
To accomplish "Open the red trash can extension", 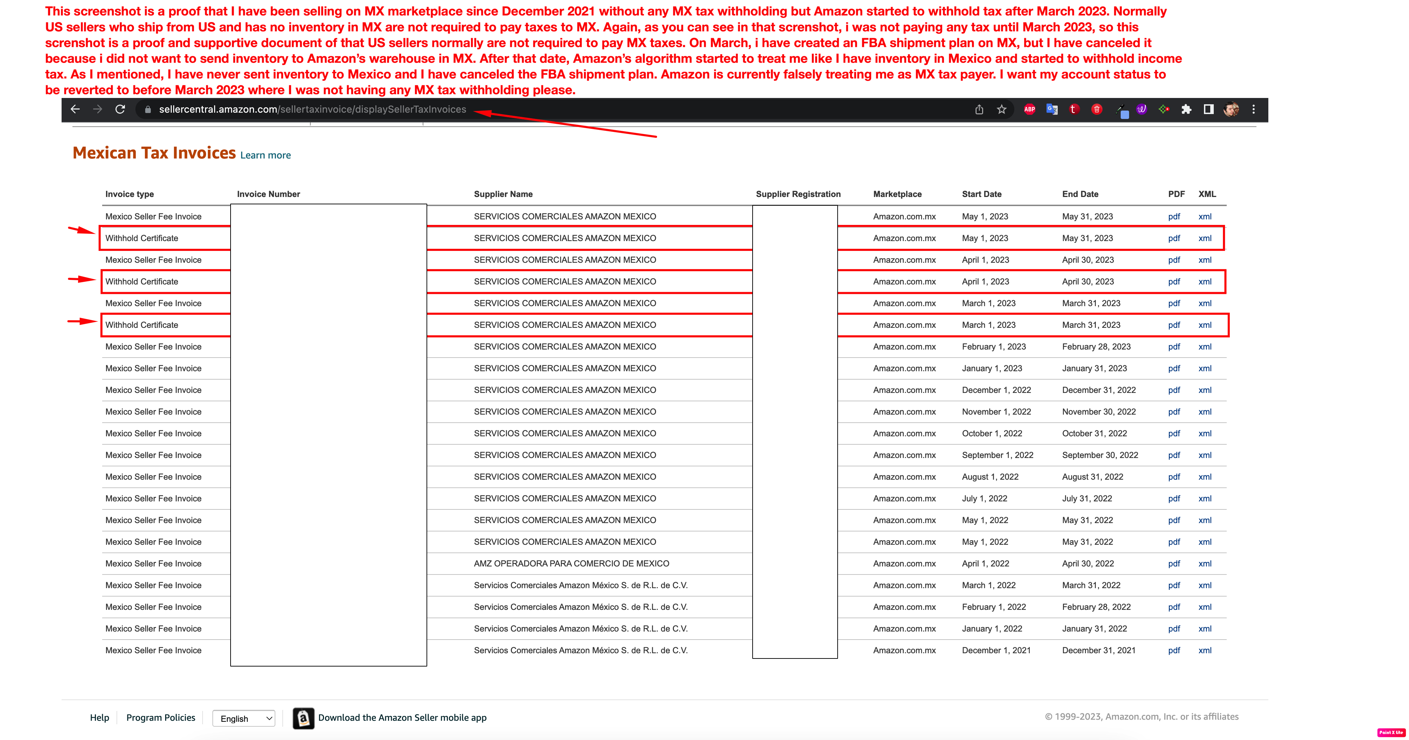I will [1097, 110].
